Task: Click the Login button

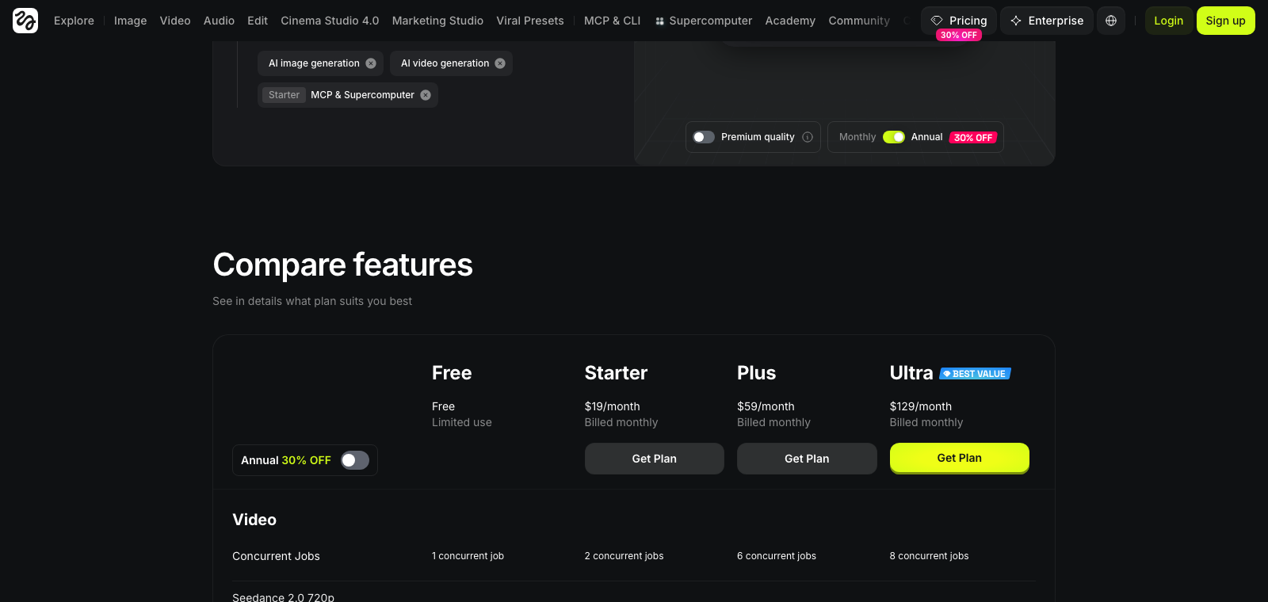Action: pos(1168,21)
